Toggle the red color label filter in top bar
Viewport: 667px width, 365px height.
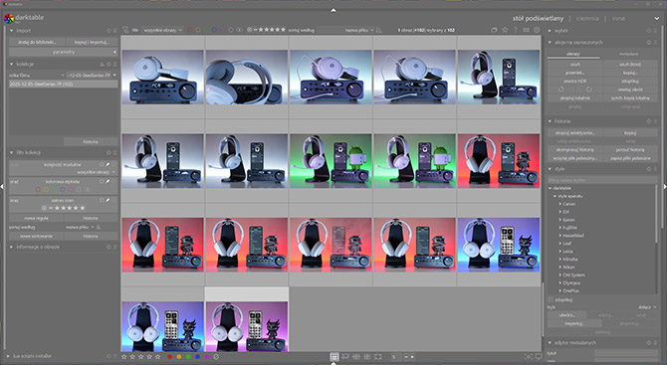coord(190,30)
